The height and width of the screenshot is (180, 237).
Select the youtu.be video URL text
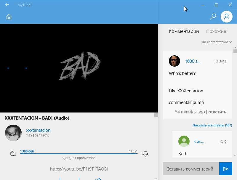pyautogui.click(x=79, y=169)
